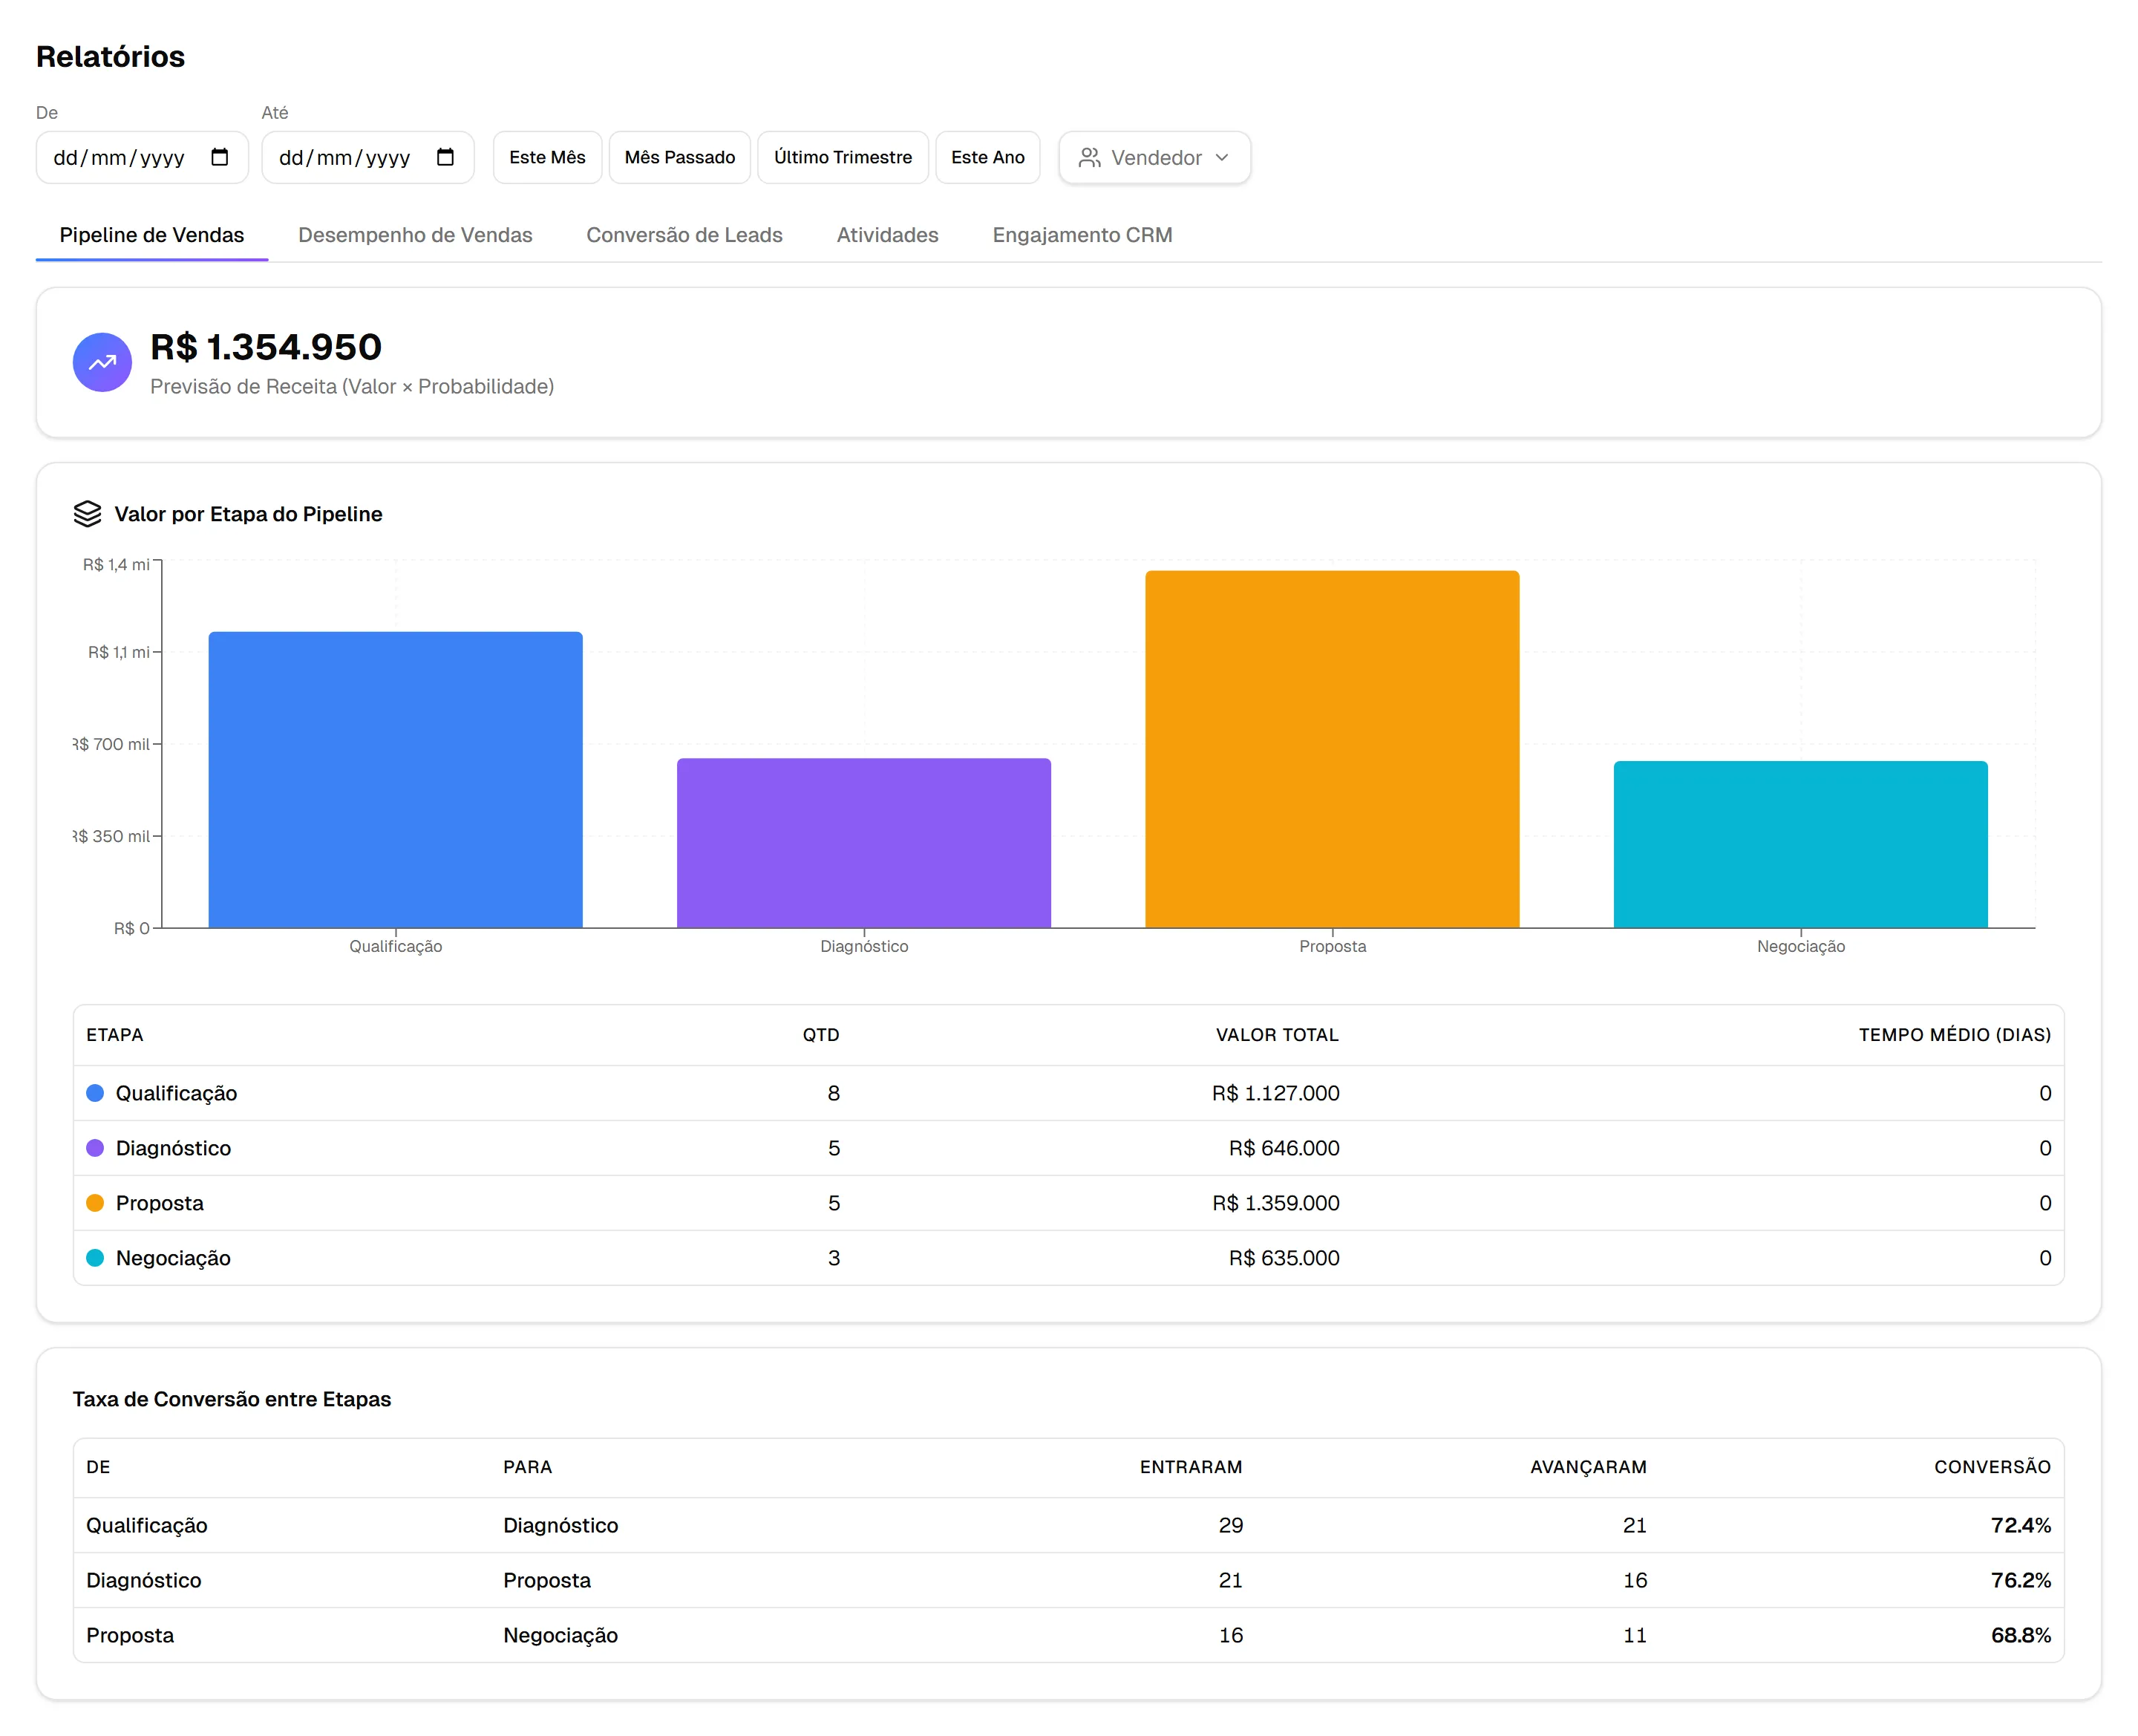Image resolution: width=2138 pixels, height=1736 pixels.
Task: Go to Engajamento CRM tab
Action: tap(1082, 235)
